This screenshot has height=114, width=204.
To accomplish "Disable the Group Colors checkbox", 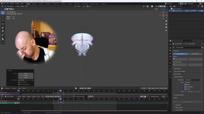I will point(185,87).
